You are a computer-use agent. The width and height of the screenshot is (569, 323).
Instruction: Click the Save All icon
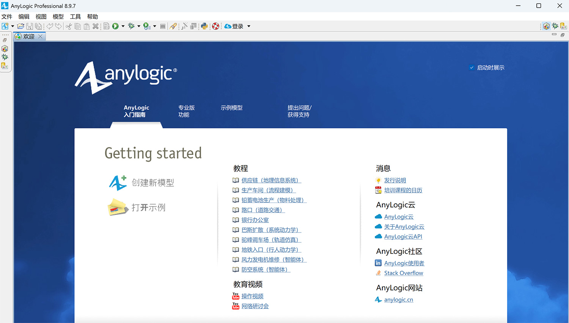38,26
